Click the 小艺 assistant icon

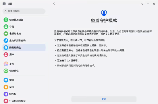pyautogui.click(x=6, y=64)
